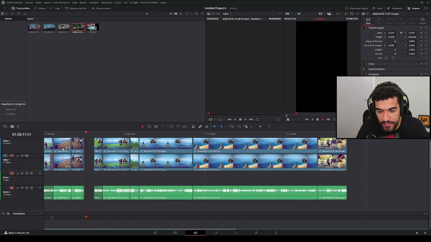Click the position lock padlock icon
431x242 pixels.
(207, 126)
